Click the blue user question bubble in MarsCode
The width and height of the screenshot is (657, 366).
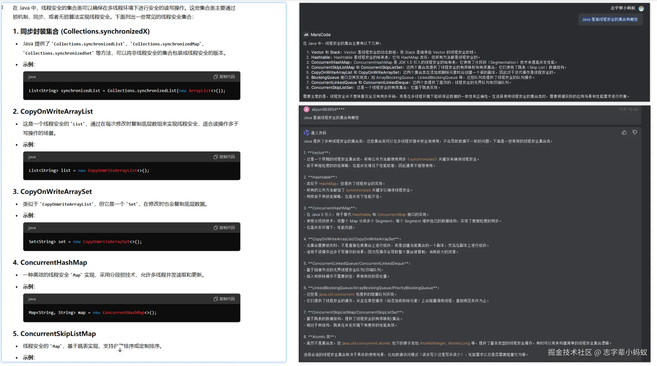[x=610, y=20]
